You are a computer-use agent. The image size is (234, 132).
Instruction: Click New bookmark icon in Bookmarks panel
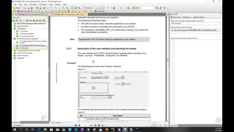click(29, 21)
